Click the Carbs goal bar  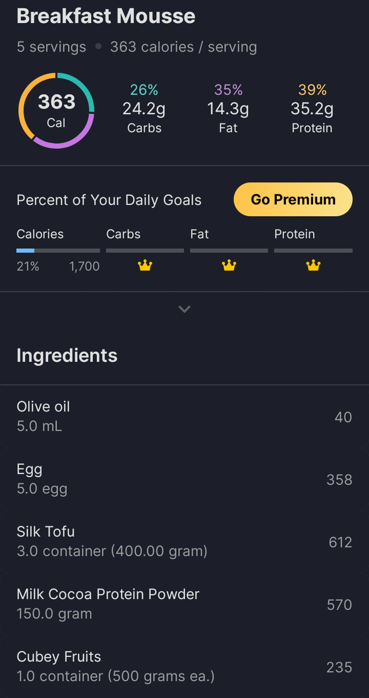coord(145,251)
